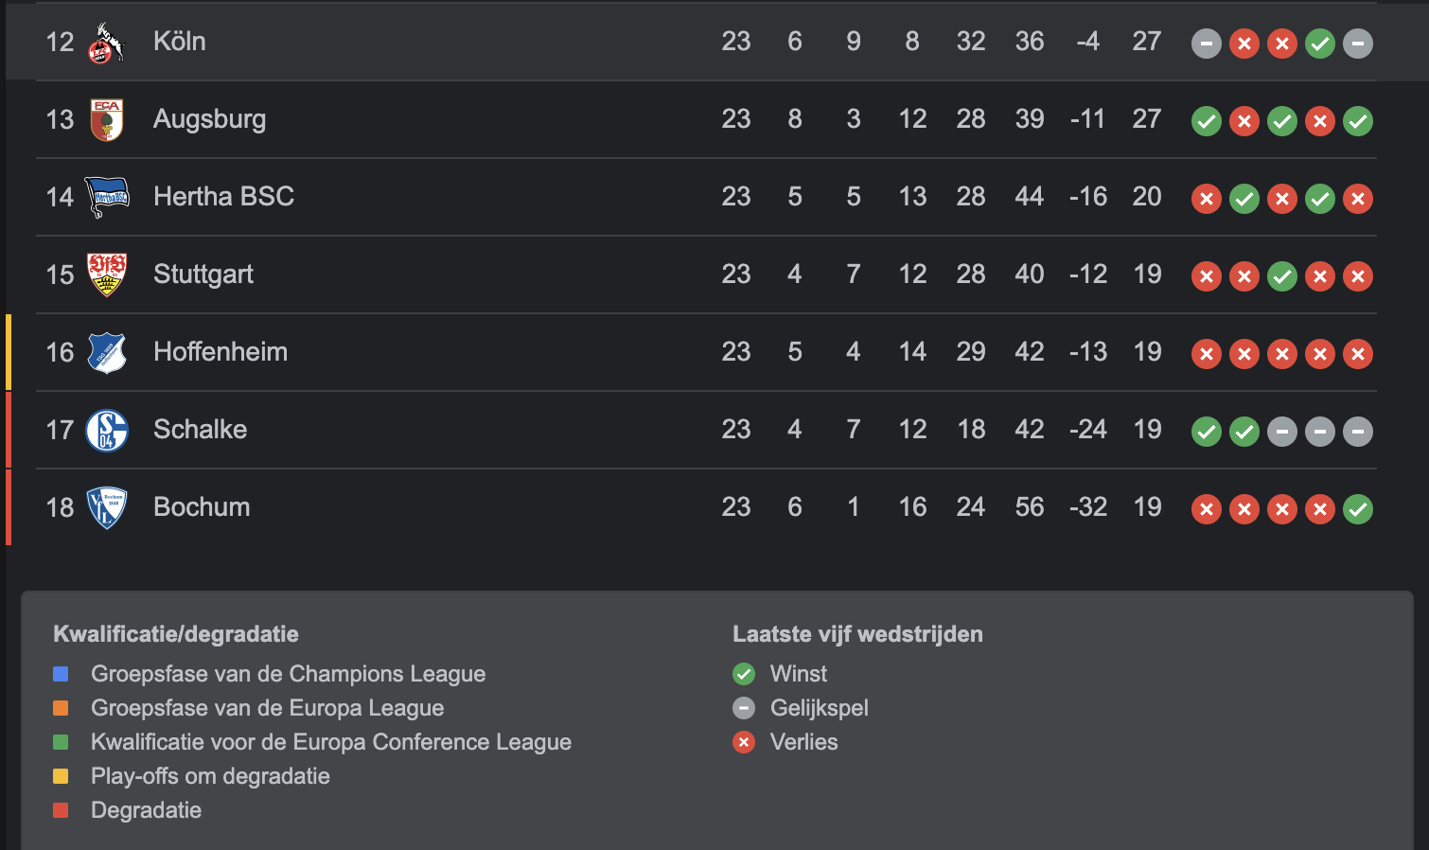
Task: Click Köln's first grey draw icon
Action: 1207,44
